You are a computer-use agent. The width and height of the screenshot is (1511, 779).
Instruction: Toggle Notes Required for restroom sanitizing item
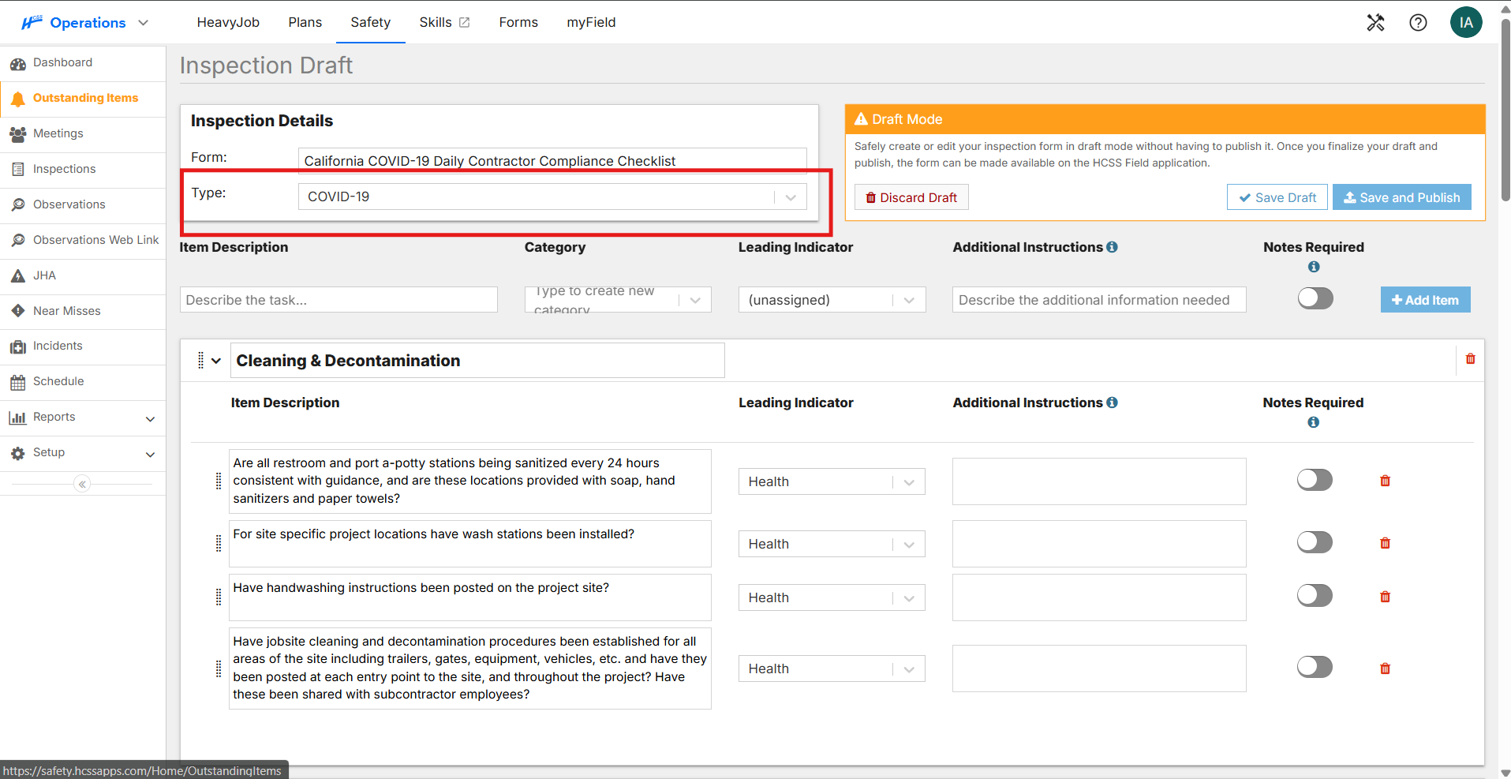[x=1315, y=480]
